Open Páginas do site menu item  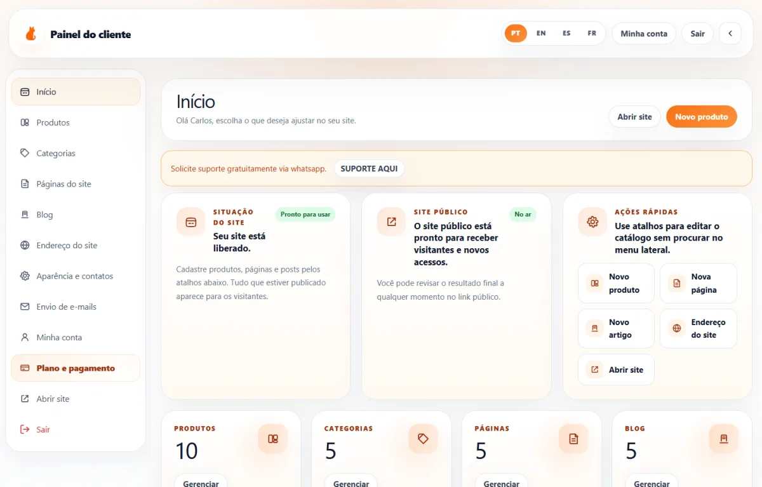76,184
